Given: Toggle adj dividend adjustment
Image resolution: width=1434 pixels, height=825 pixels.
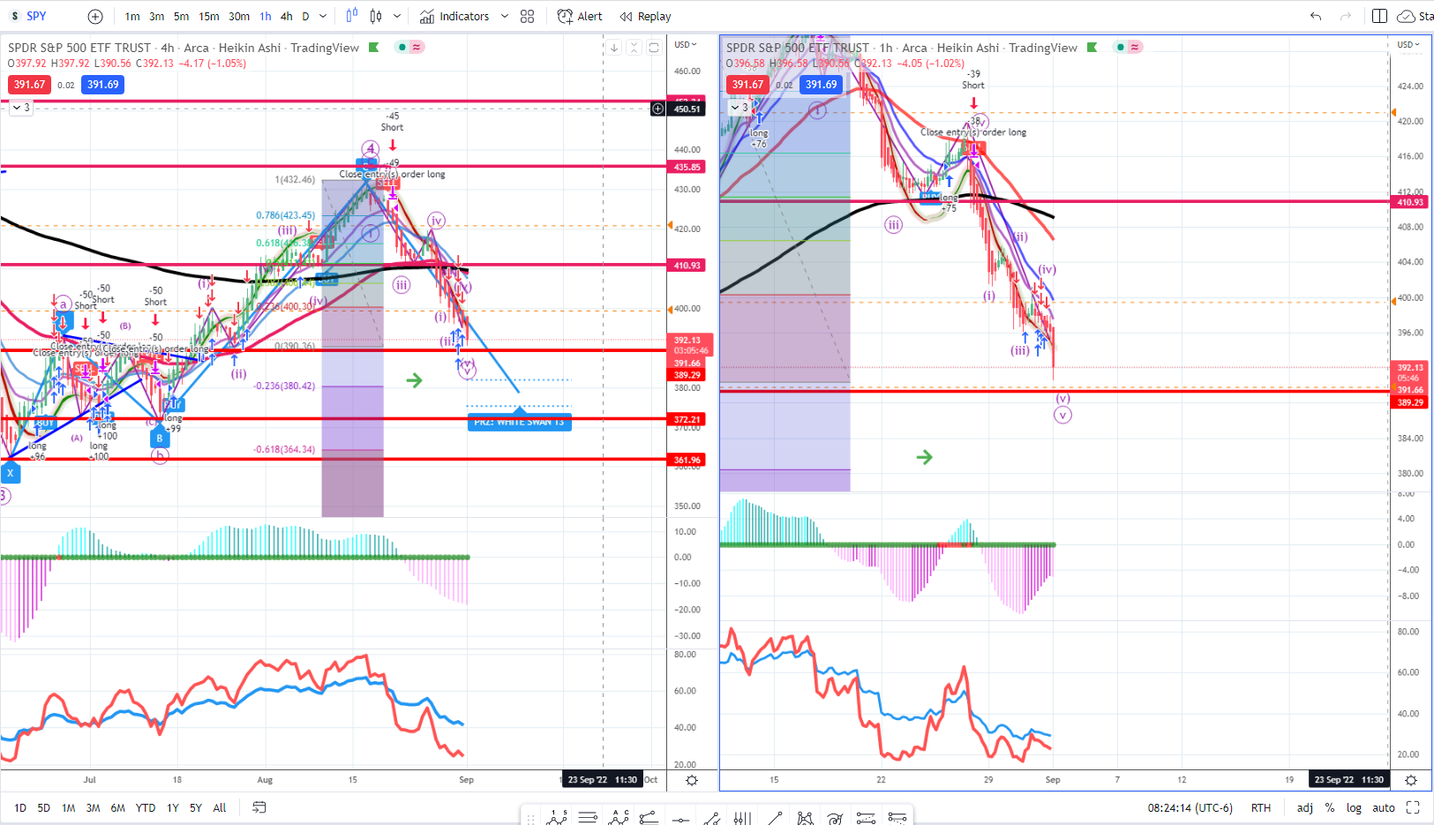Looking at the screenshot, I should [1305, 807].
